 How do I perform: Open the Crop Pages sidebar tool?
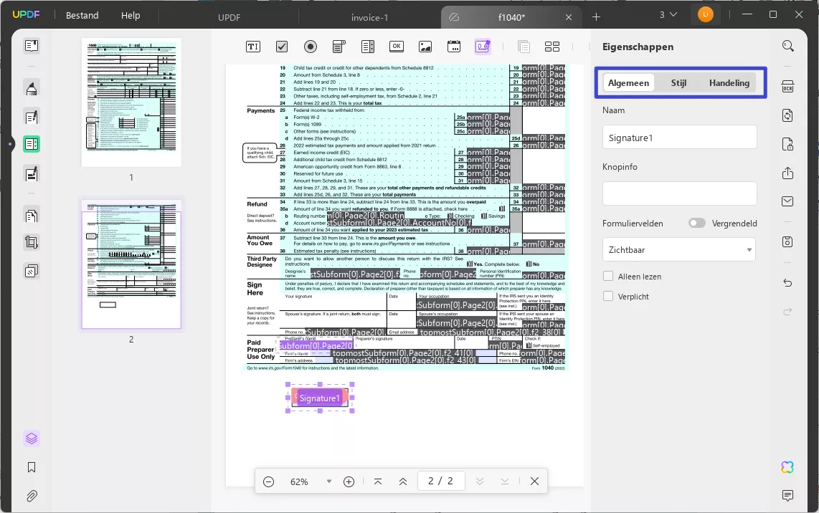(32, 242)
